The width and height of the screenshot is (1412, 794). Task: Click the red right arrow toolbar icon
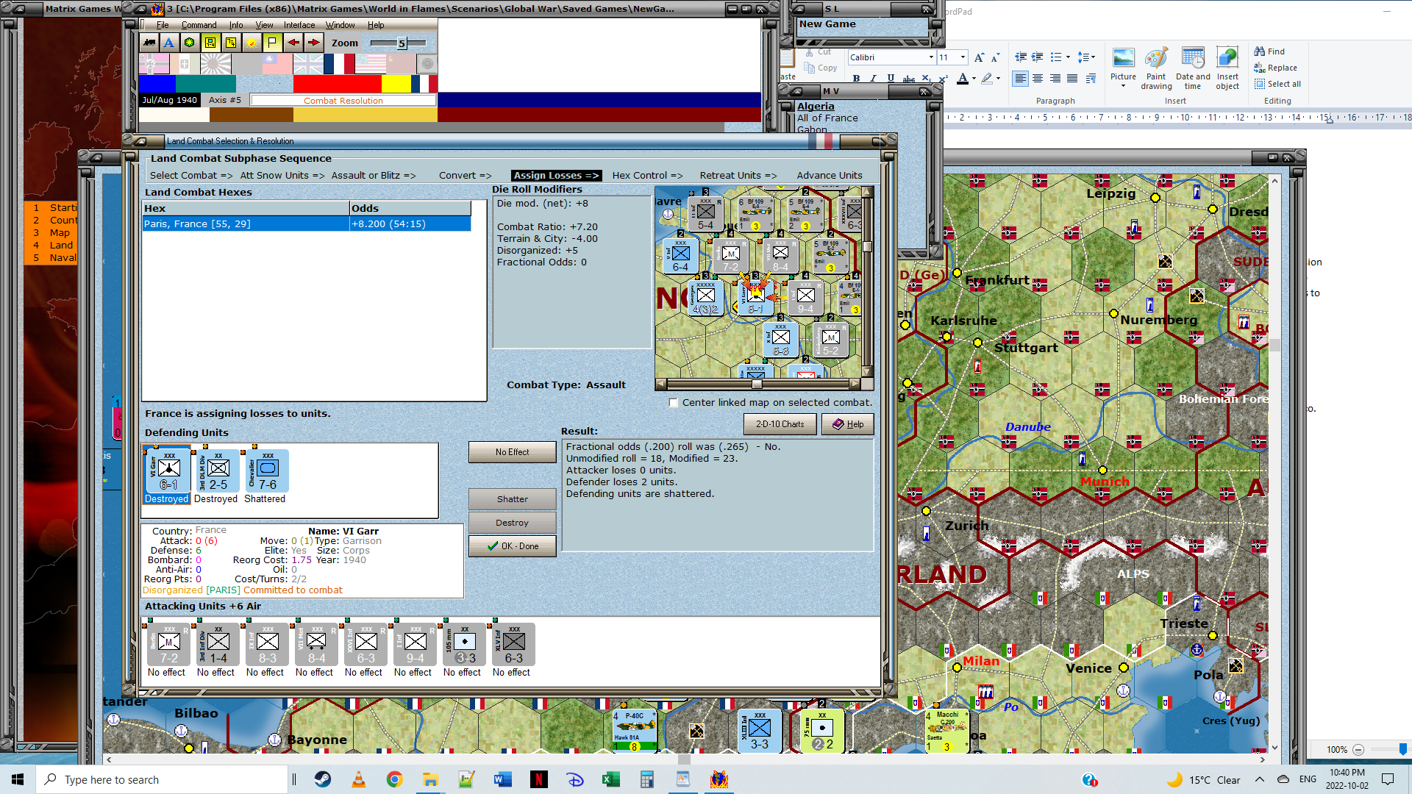[x=313, y=43]
